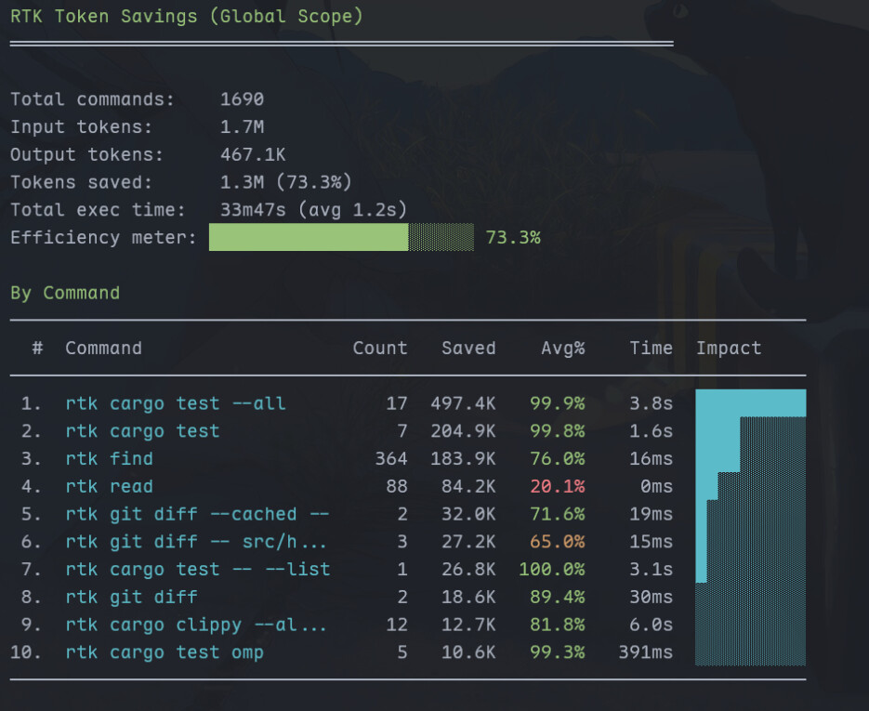The image size is (869, 711).
Task: Click the Count column header
Action: [x=380, y=348]
